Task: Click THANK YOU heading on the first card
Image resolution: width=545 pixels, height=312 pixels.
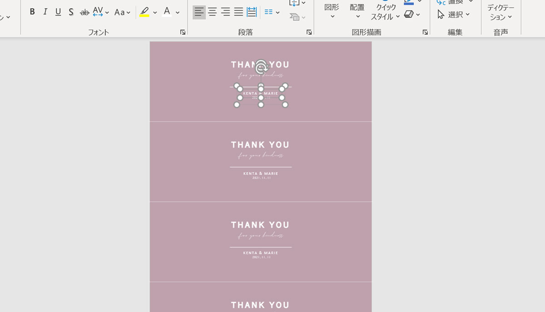Action: pos(260,65)
